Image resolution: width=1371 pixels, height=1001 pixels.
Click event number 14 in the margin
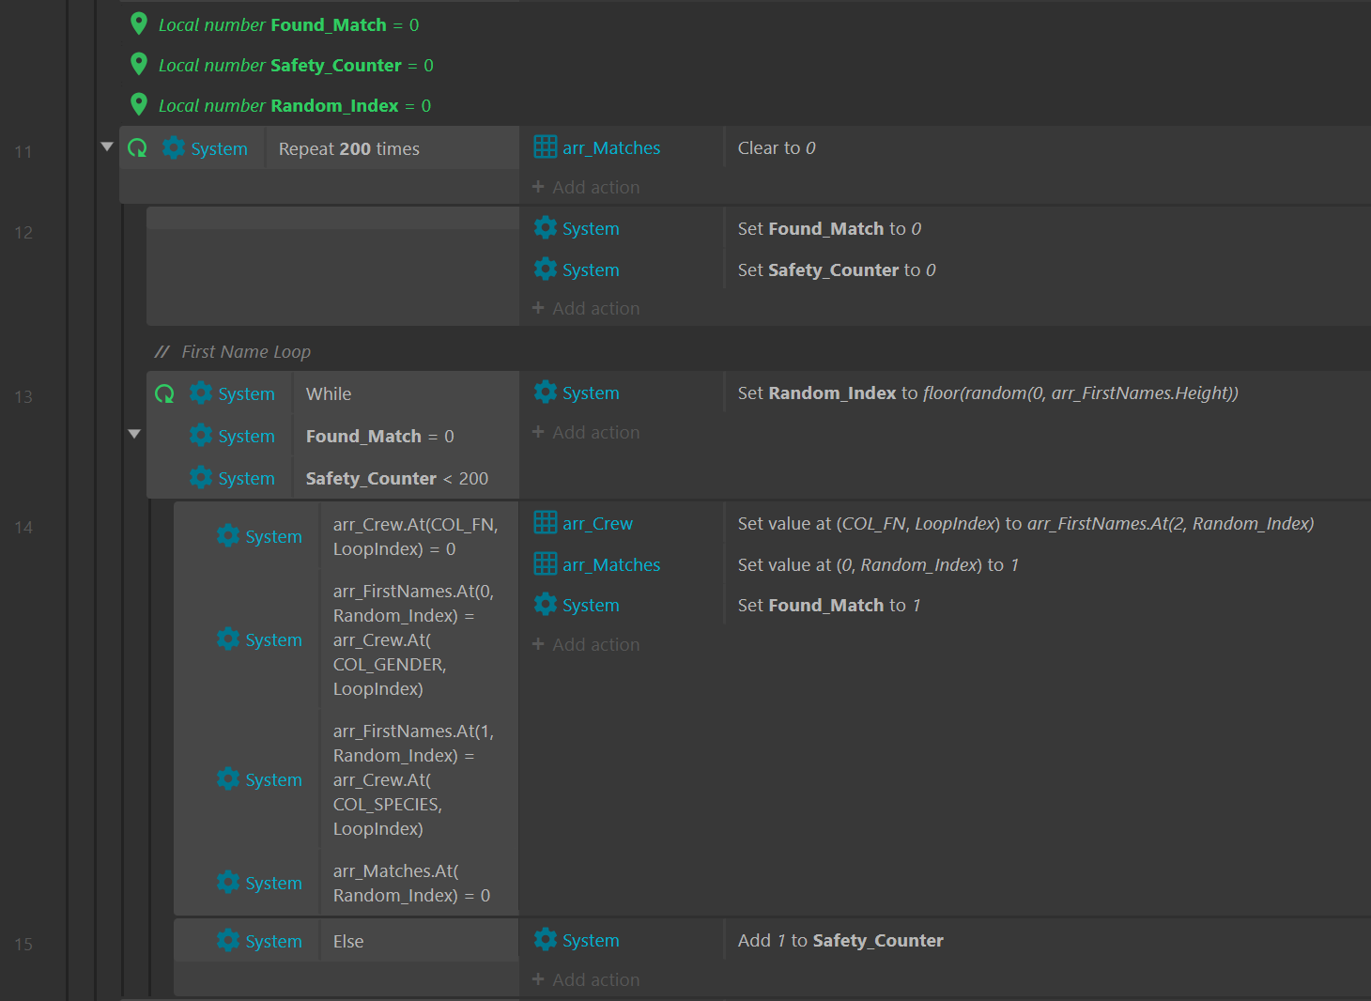click(23, 527)
